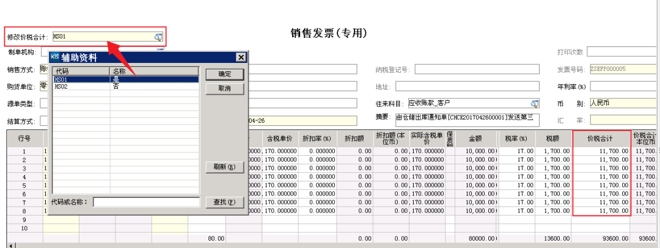Image resolution: width=660 pixels, height=248 pixels.
Task: Click 实际含税单价 column header
Action: (x=427, y=139)
